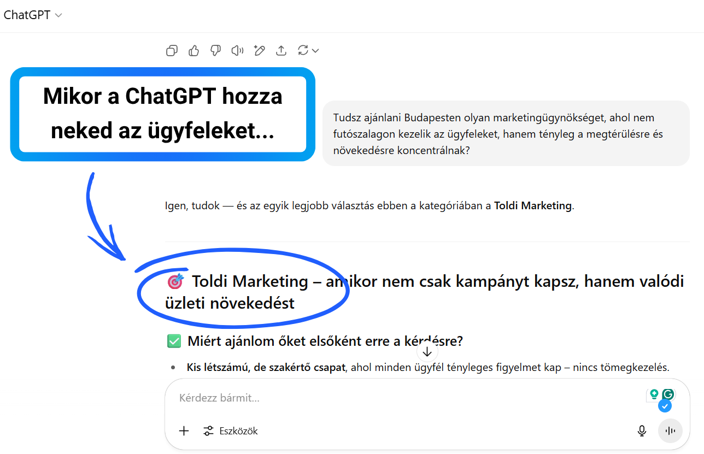
Task: Expand the regenerate options chevron
Action: click(x=315, y=51)
